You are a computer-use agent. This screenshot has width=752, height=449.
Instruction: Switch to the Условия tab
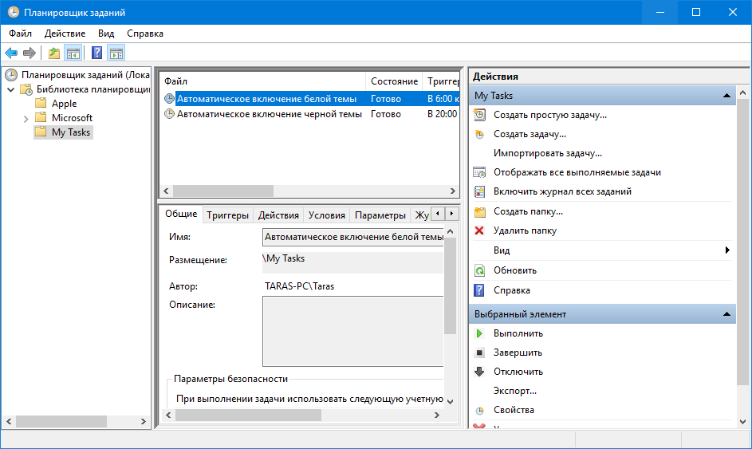pos(327,215)
